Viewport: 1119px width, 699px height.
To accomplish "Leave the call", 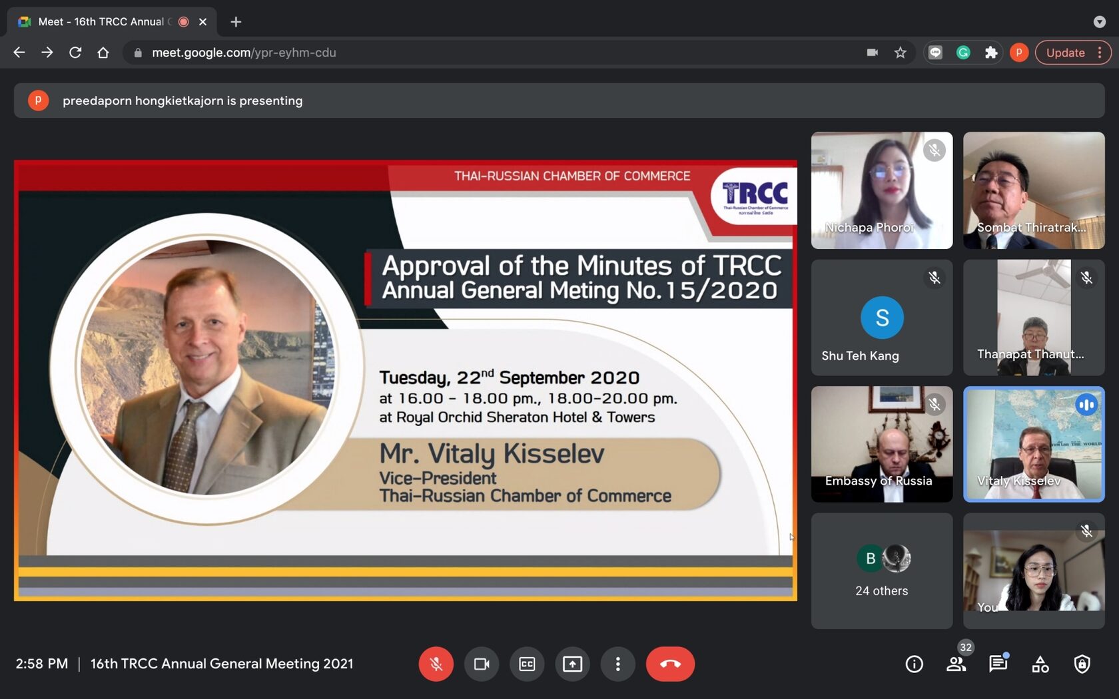I will 670,664.
